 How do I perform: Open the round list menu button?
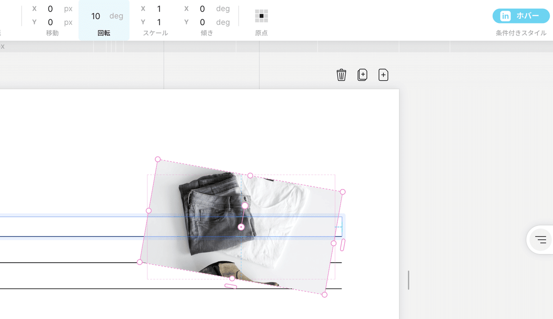tap(541, 240)
